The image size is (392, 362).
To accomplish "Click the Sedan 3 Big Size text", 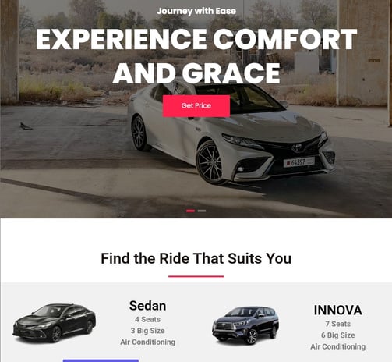I will [147, 331].
